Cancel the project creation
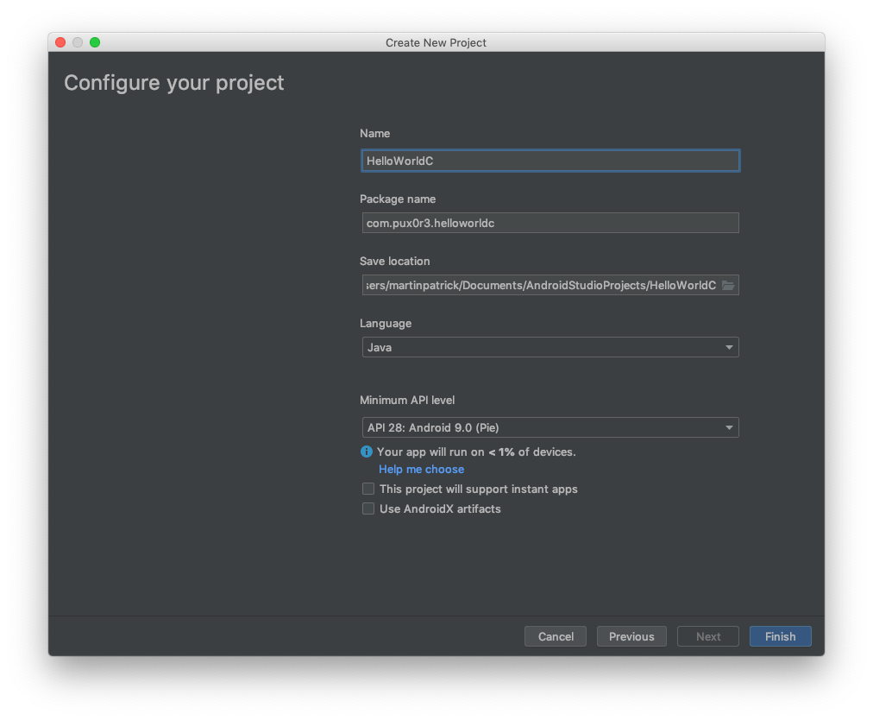This screenshot has height=720, width=873. 555,636
